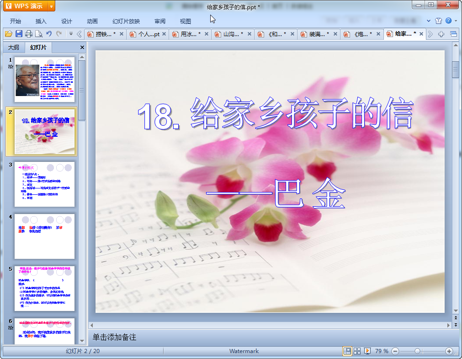The image size is (462, 359).
Task: Click the slide title 18. 给家乡孩子的信
Action: (276, 113)
